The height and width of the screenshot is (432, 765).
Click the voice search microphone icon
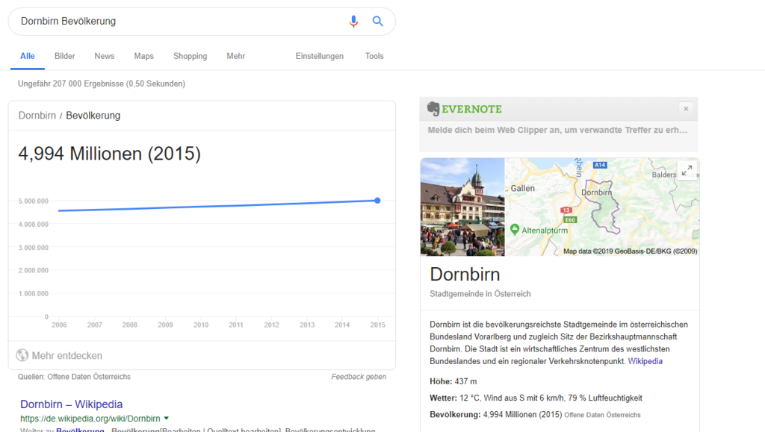coord(353,22)
